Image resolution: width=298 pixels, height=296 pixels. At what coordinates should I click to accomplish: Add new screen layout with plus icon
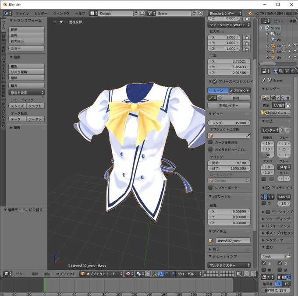[x=136, y=13]
